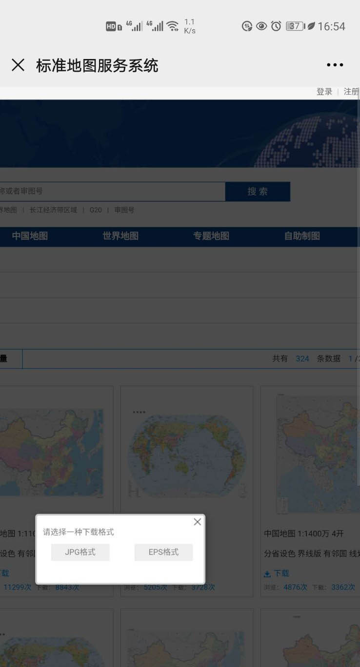The width and height of the screenshot is (360, 667).
Task: Open the 专题地图 tab
Action: coord(211,236)
